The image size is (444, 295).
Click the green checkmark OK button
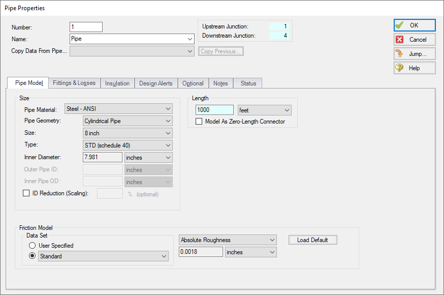tap(414, 25)
